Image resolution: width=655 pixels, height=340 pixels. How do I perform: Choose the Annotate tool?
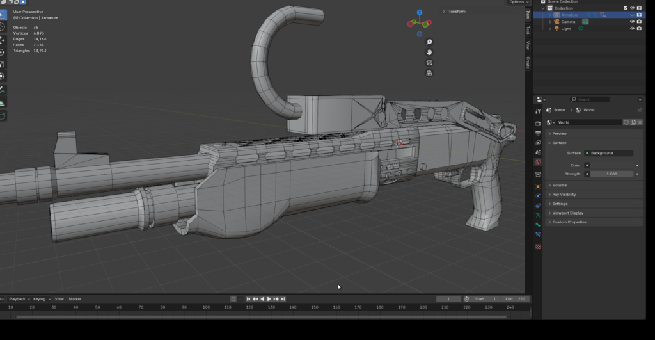[x=2, y=90]
